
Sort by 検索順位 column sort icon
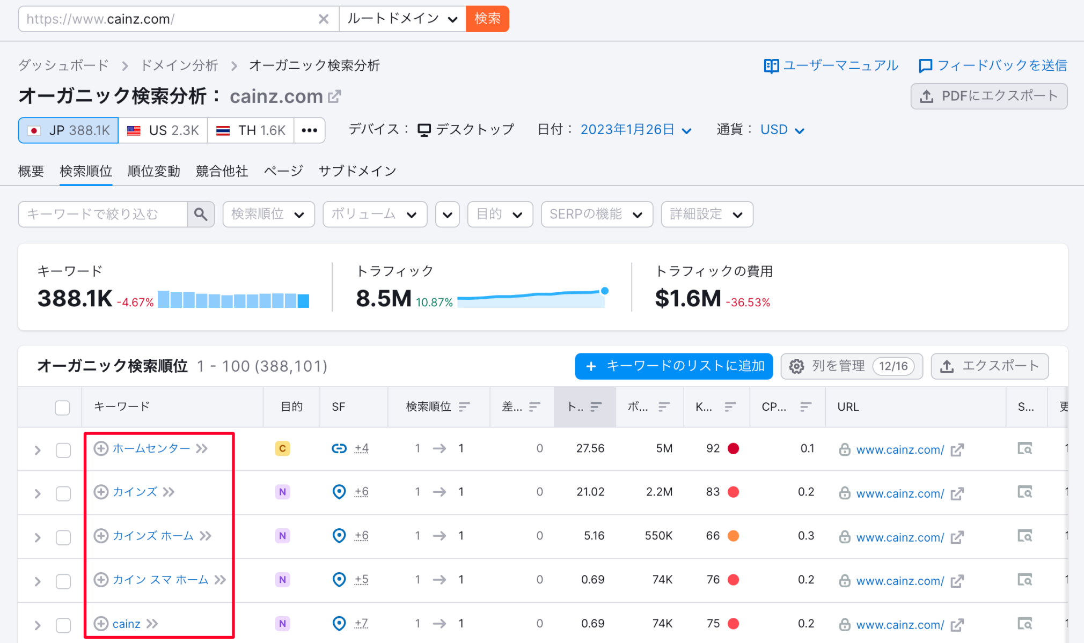pos(465,407)
